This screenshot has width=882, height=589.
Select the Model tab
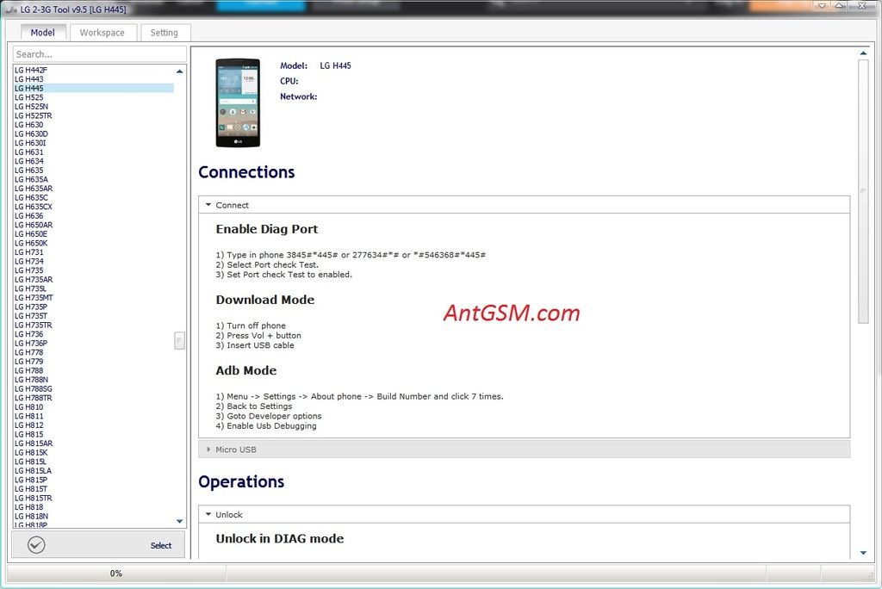(x=42, y=33)
